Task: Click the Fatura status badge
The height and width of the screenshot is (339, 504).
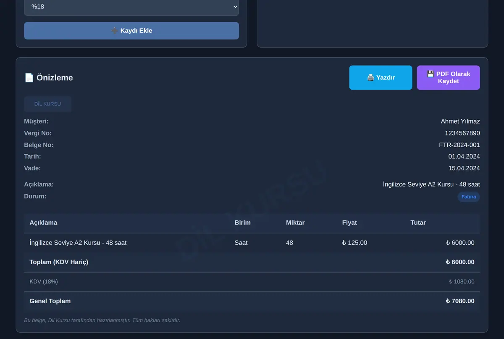Action: [469, 197]
